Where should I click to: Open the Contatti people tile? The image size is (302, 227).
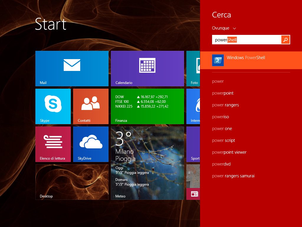tap(91, 106)
